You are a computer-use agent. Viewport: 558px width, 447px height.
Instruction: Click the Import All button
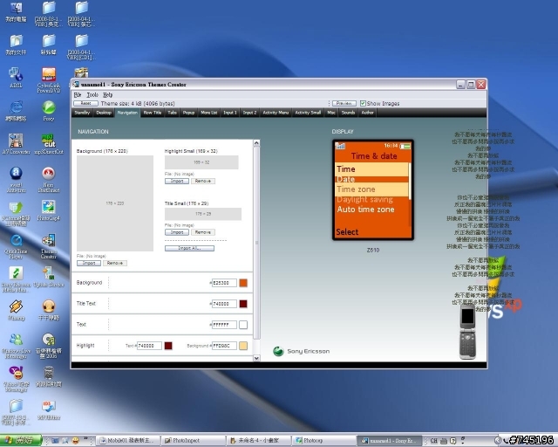[189, 248]
